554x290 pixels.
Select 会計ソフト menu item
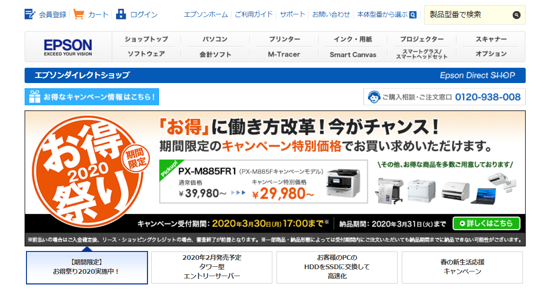pyautogui.click(x=215, y=54)
